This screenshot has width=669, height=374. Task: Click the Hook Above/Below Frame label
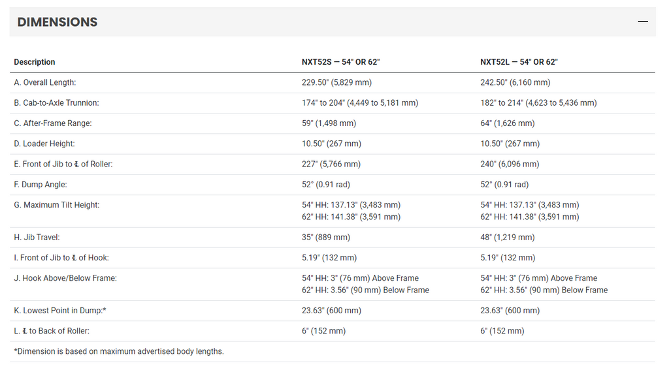tap(65, 279)
